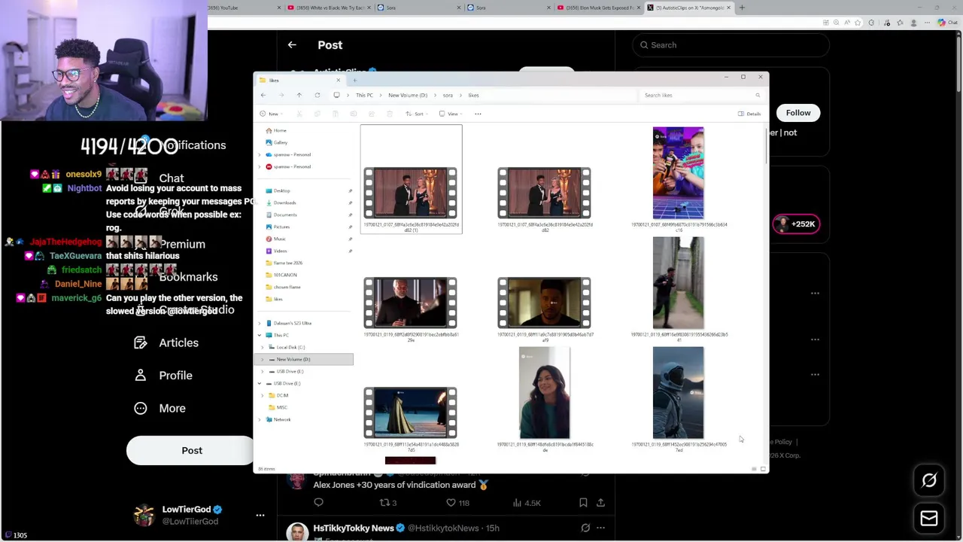Unpin Desktop via its pin icon
This screenshot has width=963, height=542.
coord(350,191)
